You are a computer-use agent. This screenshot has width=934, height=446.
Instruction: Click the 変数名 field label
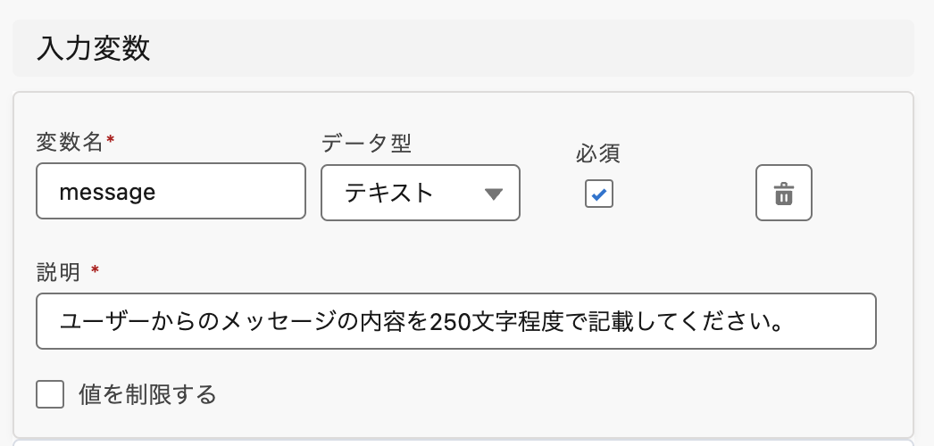coord(70,141)
